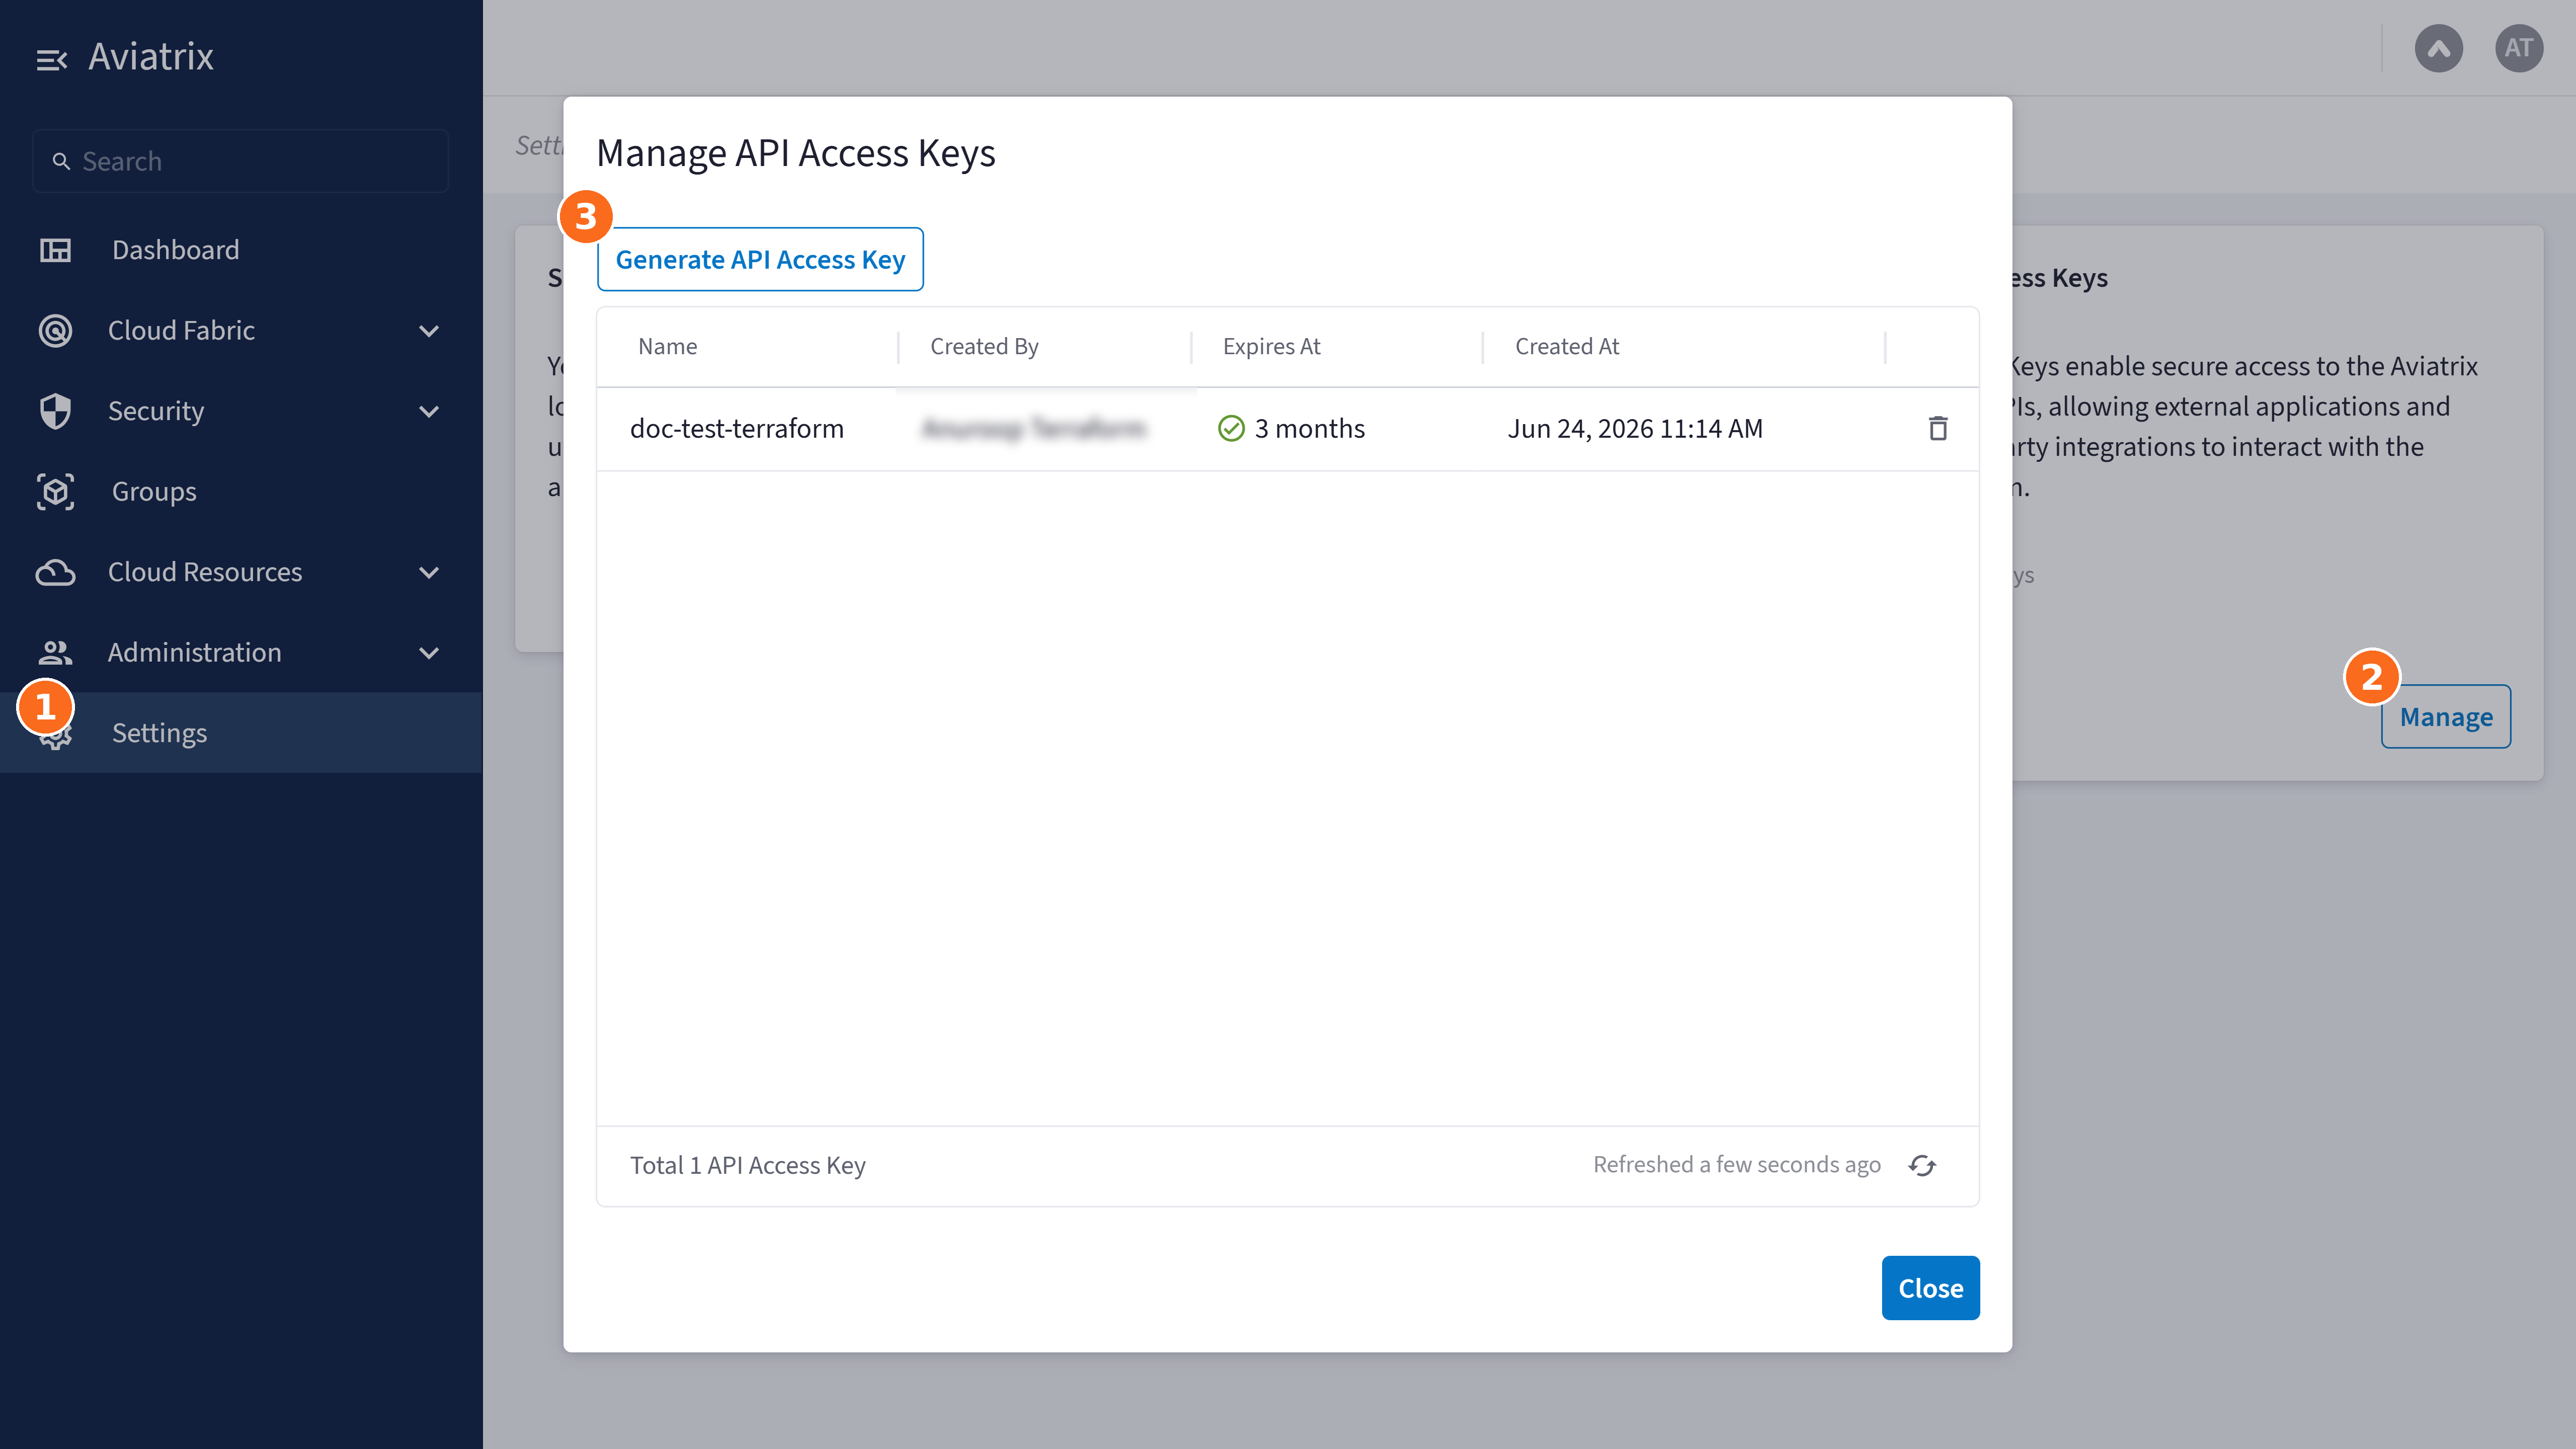Open Settings menu item

[241, 733]
